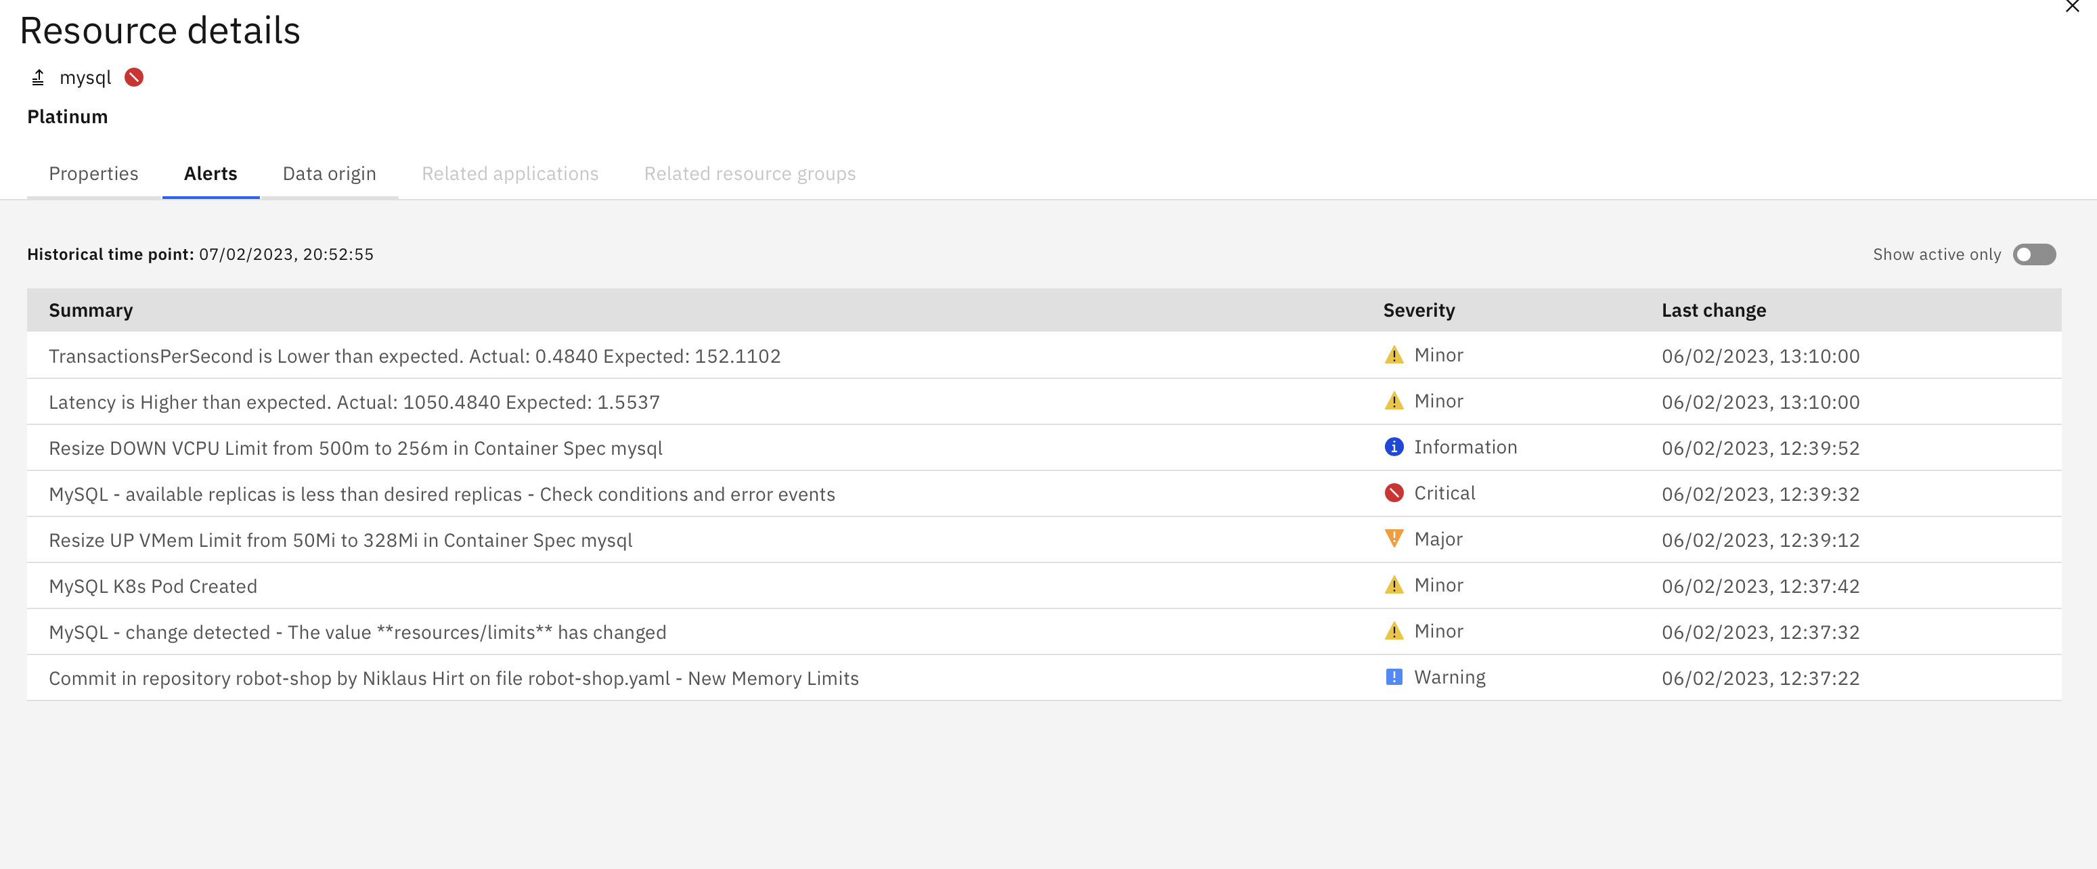The height and width of the screenshot is (869, 2097).
Task: Click the red Critical severity icon in table
Action: click(1394, 494)
